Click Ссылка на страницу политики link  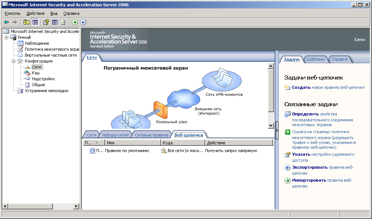324,139
